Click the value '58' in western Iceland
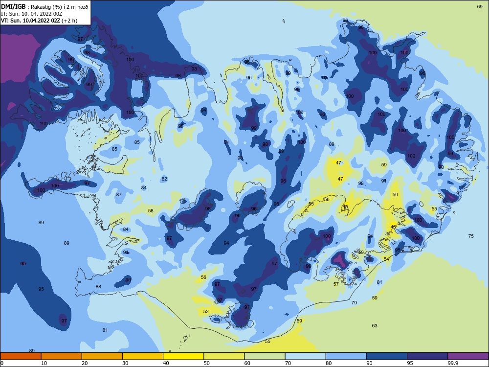Screen dimensions: 489x367 [x=151, y=210]
